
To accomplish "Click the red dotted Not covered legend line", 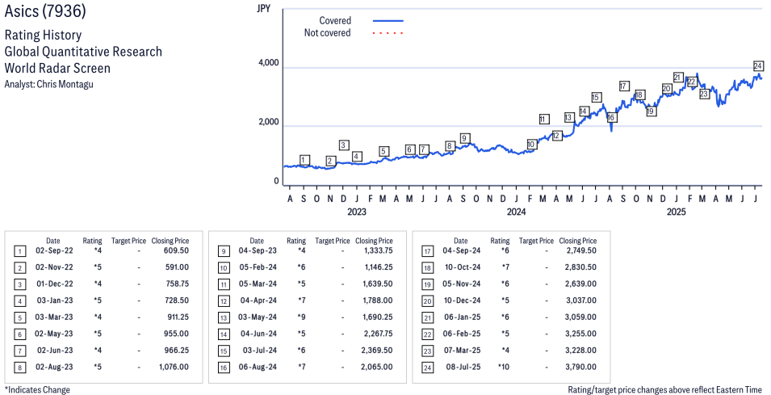I will (388, 33).
